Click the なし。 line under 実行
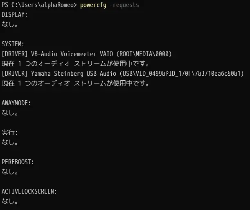 10,142
